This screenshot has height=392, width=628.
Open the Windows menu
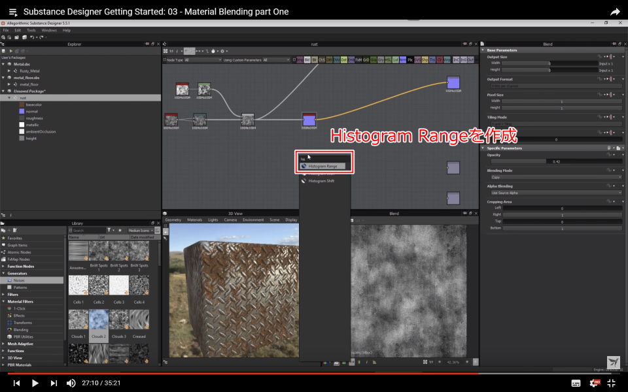coord(49,31)
